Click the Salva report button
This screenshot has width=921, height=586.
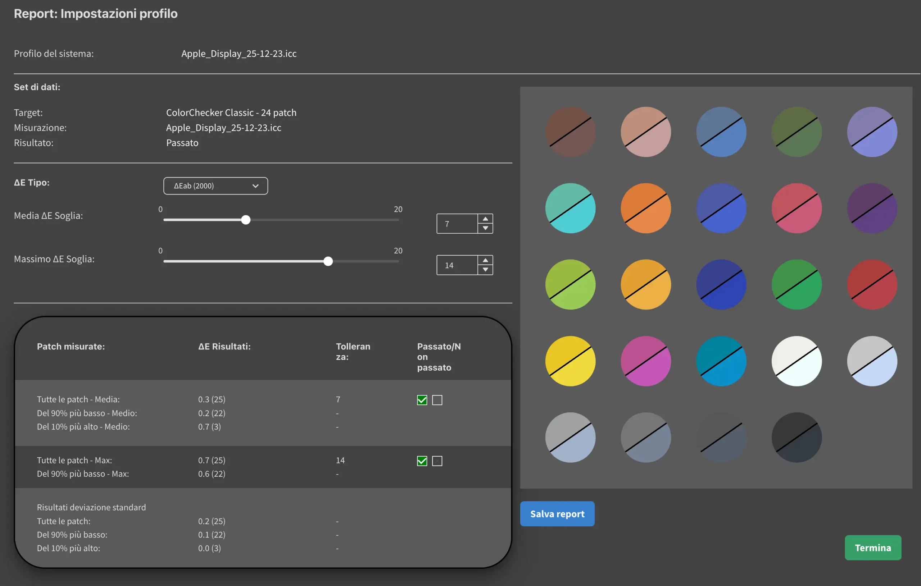557,514
